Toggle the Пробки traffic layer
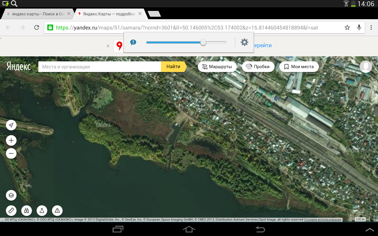This screenshot has width=378, height=236. click(x=258, y=67)
